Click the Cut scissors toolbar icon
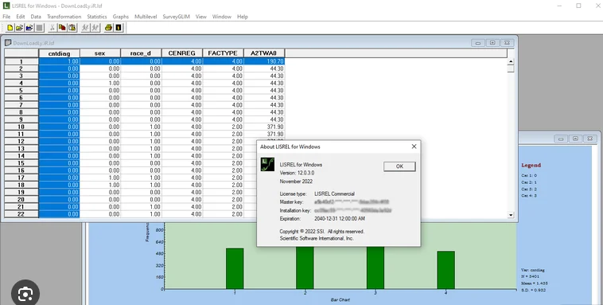Screen dimensions: 603x305 (x=53, y=28)
